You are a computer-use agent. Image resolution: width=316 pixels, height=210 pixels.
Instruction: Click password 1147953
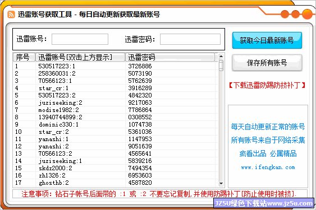pyautogui.click(x=140, y=139)
